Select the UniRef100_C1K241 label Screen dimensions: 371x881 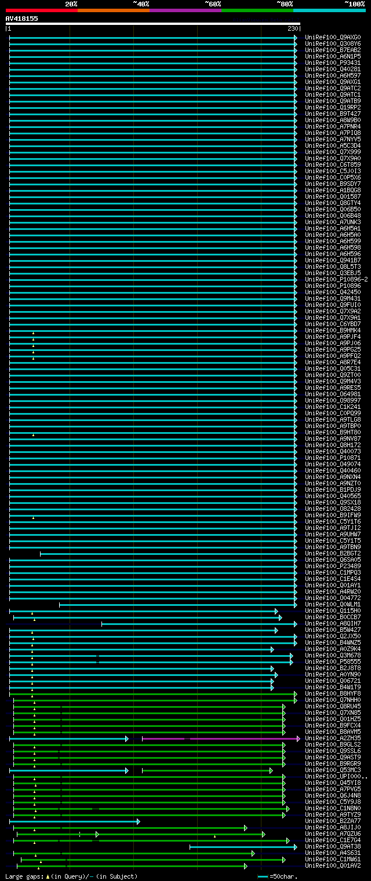pos(333,407)
